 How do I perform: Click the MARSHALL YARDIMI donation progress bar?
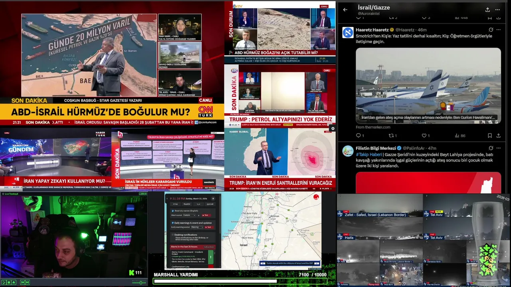(x=240, y=281)
